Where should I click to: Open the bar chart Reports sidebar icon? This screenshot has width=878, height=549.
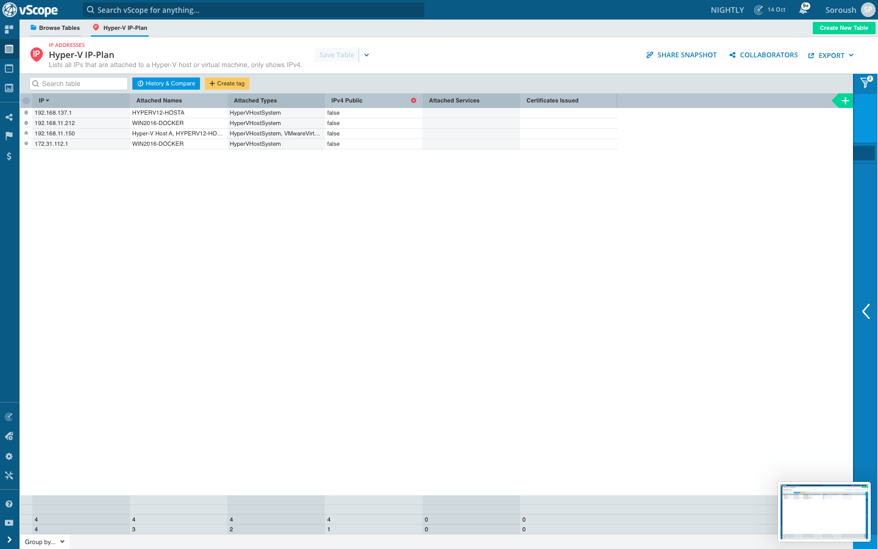9,88
